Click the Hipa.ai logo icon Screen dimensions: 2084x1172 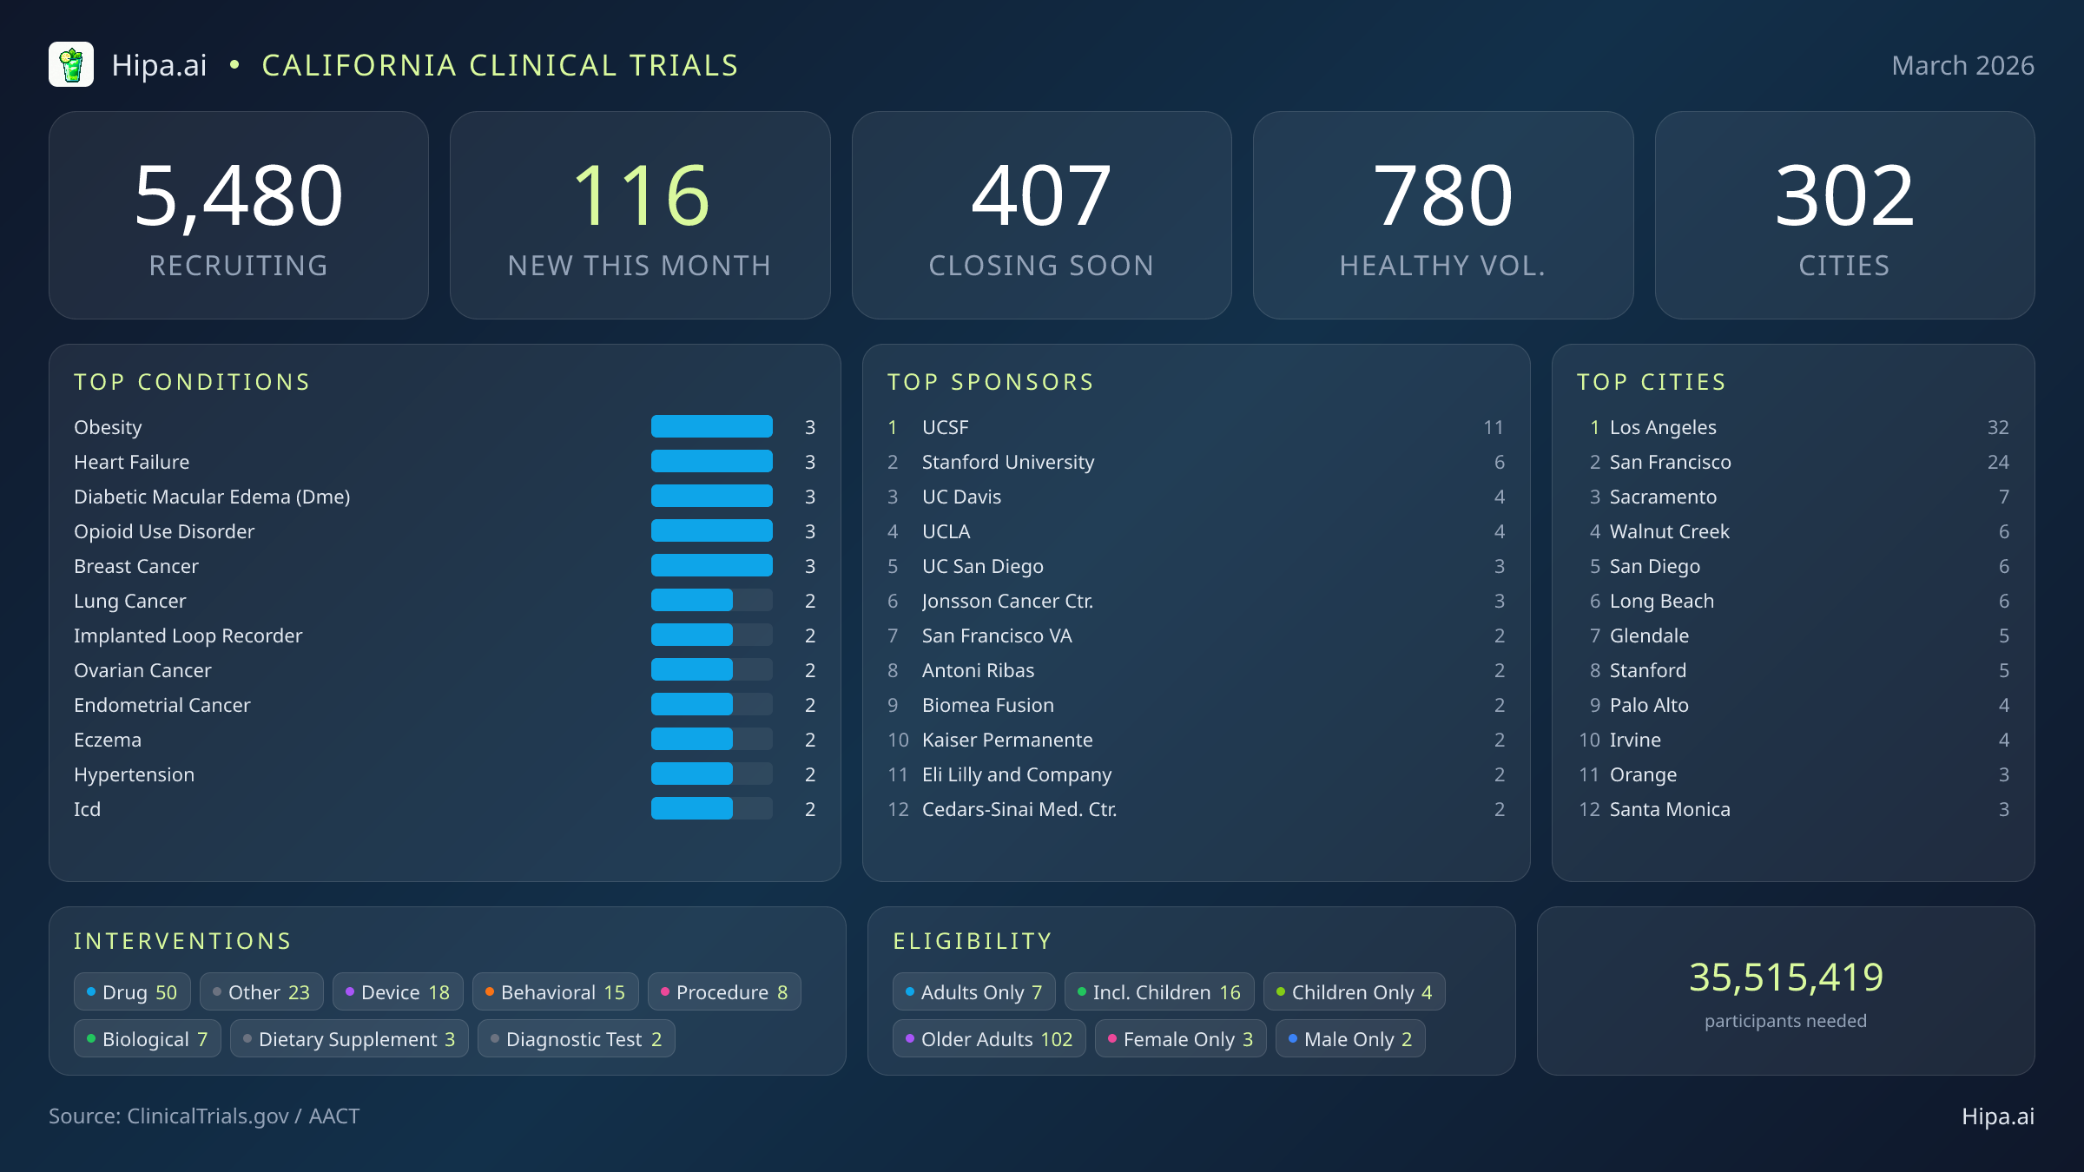[x=72, y=63]
